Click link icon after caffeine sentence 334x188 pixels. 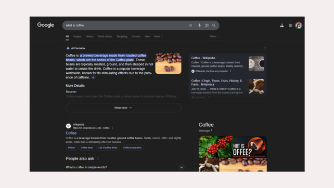pos(93,77)
